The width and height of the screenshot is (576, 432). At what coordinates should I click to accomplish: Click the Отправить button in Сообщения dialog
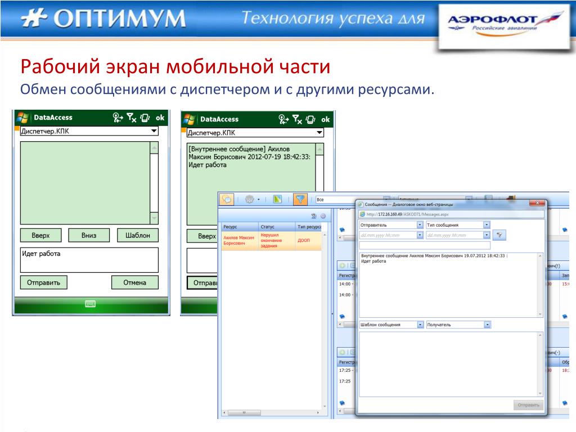528,405
